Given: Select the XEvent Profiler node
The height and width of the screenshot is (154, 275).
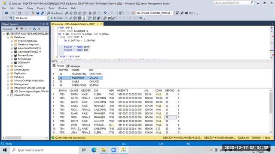Looking at the screenshot, I should 22,95.
